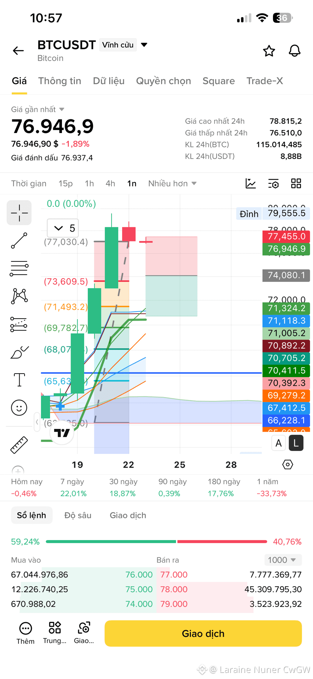
Task: Expand the drawing toolbar side handle
Action: 37,422
